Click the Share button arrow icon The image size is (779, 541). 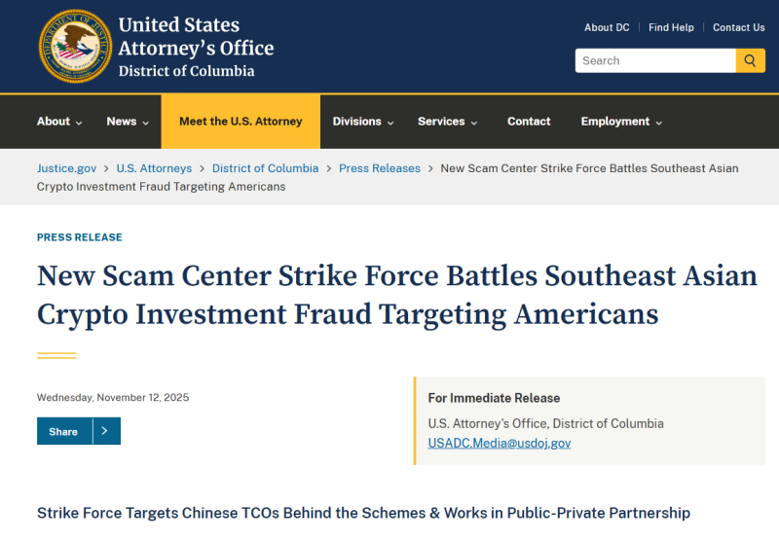[x=106, y=431]
